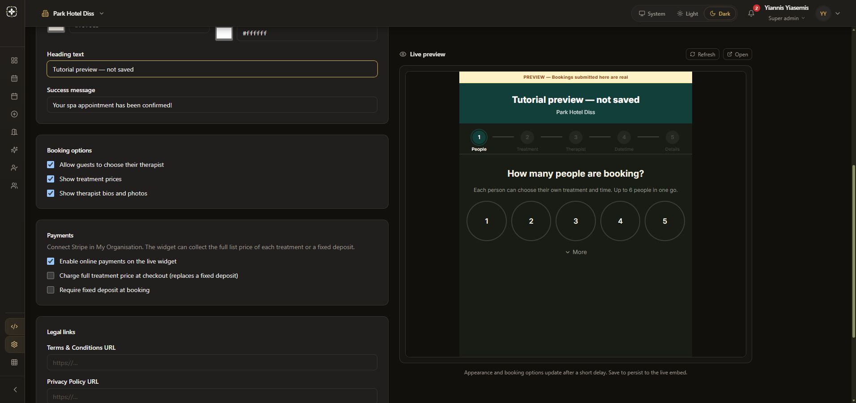
Task: Click the plus-circle icon in sidebar
Action: pyautogui.click(x=14, y=114)
